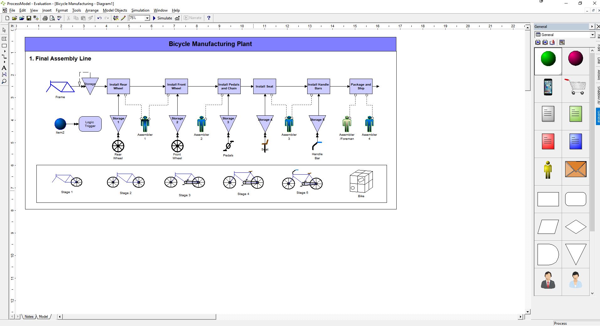The height and width of the screenshot is (326, 600).
Task: Select the pointer arrow tool
Action: coord(4,30)
